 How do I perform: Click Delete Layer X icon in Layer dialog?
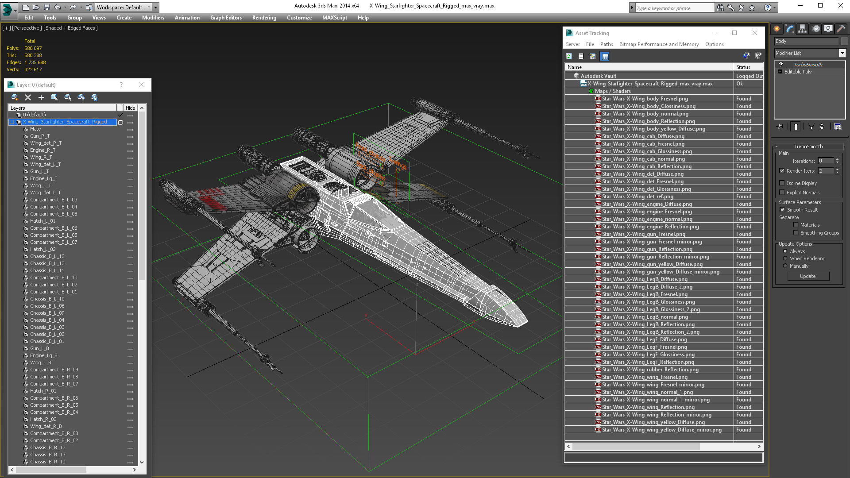pyautogui.click(x=28, y=97)
